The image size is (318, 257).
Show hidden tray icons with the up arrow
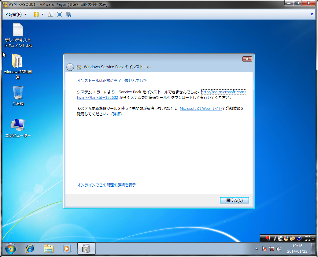pos(257,249)
